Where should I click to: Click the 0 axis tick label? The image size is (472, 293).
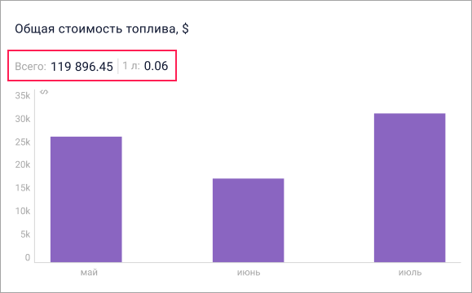tap(28, 257)
